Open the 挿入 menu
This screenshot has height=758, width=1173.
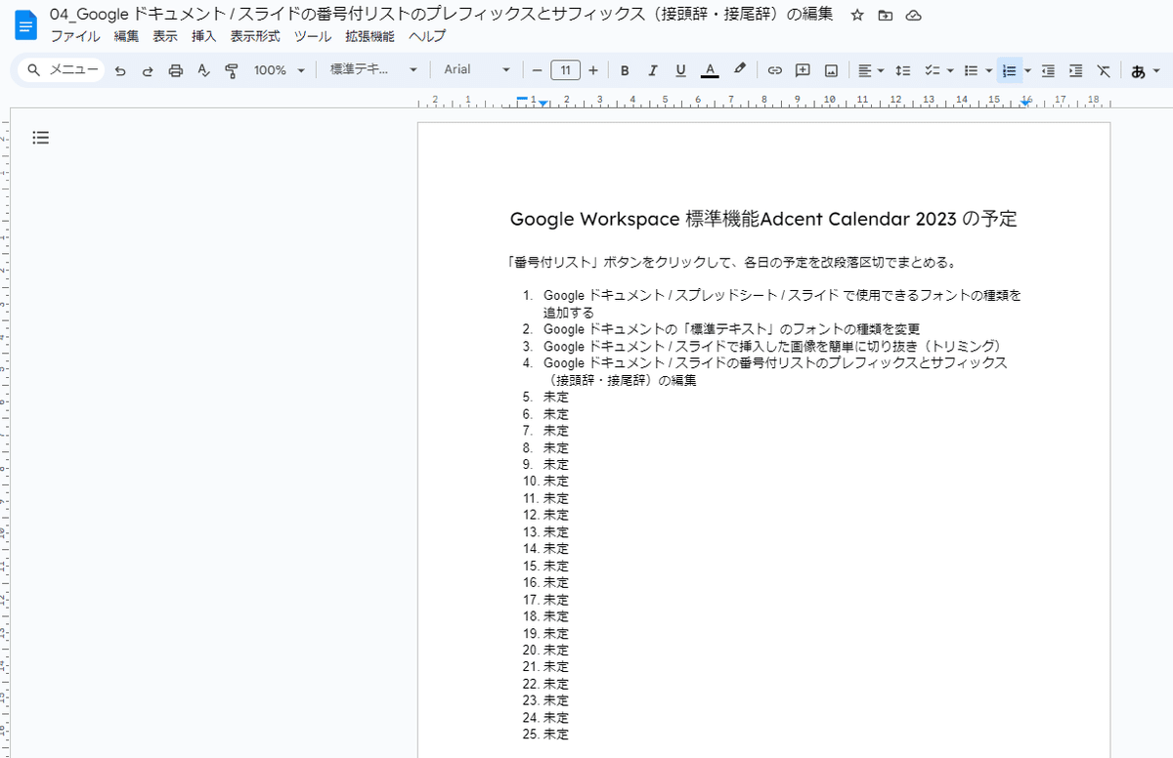coord(203,36)
